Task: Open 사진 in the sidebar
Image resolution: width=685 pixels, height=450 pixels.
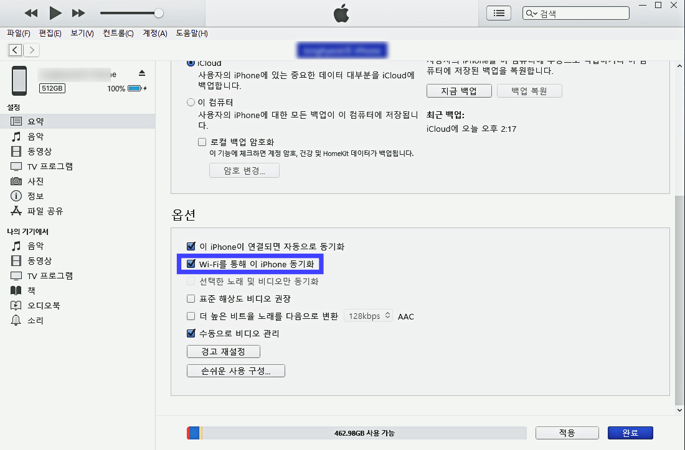Action: (x=77, y=181)
